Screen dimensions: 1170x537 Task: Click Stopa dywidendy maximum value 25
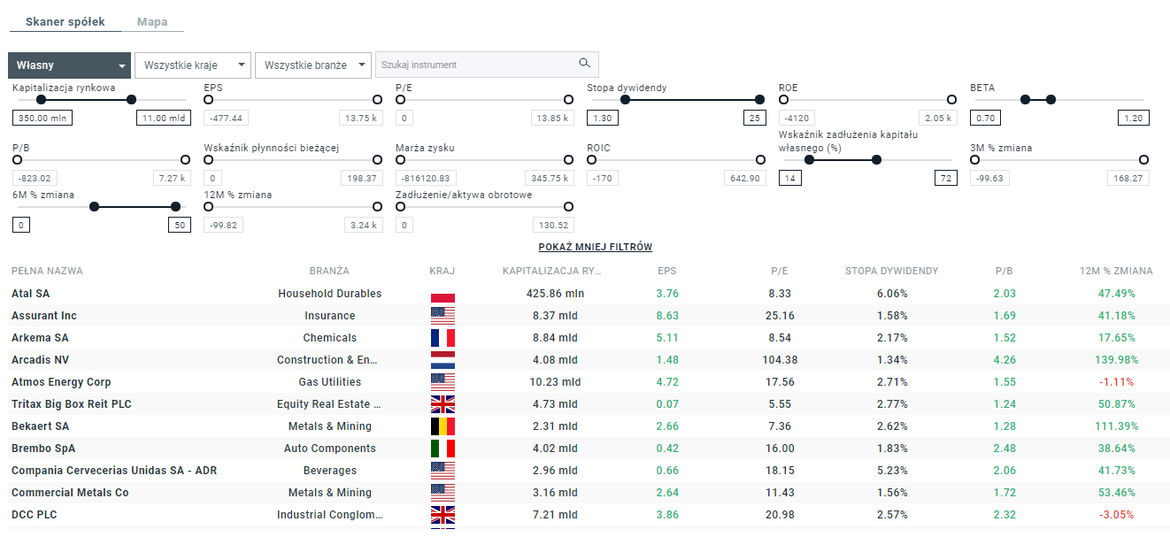753,118
